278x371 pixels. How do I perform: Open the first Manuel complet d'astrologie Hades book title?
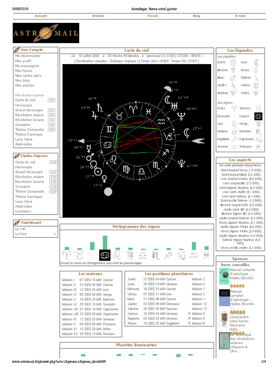click(242, 274)
